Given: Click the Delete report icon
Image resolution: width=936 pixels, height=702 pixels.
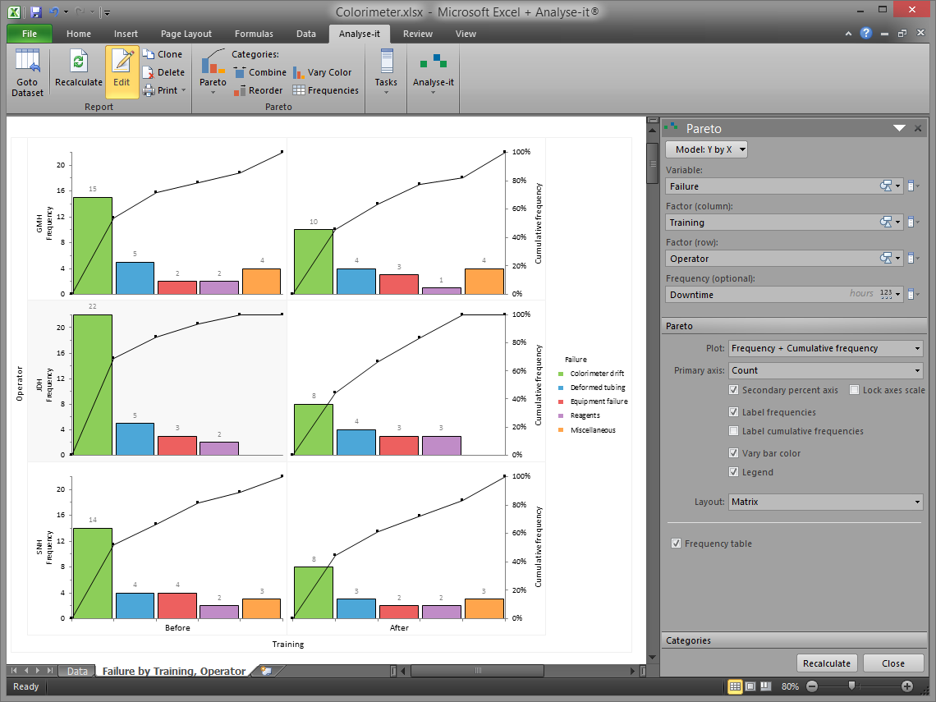Looking at the screenshot, I should [149, 72].
